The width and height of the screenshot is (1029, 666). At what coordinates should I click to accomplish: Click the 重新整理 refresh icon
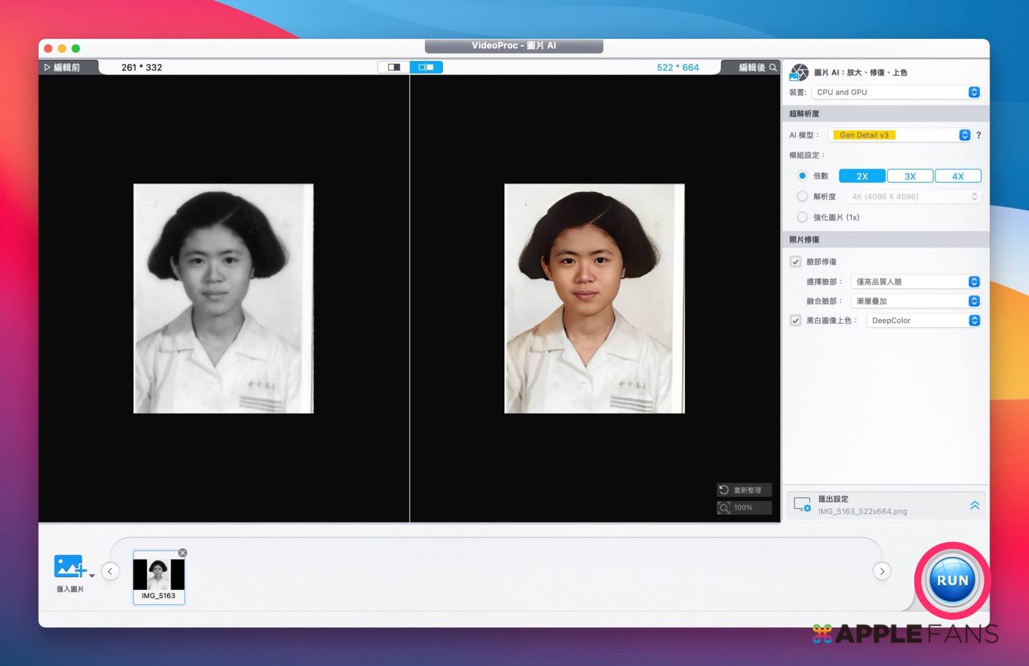coord(724,490)
